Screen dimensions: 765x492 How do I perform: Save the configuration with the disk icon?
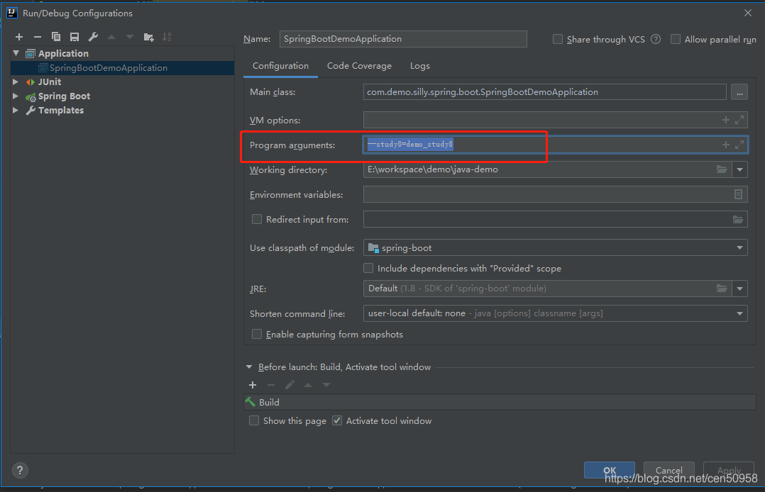[x=74, y=37]
